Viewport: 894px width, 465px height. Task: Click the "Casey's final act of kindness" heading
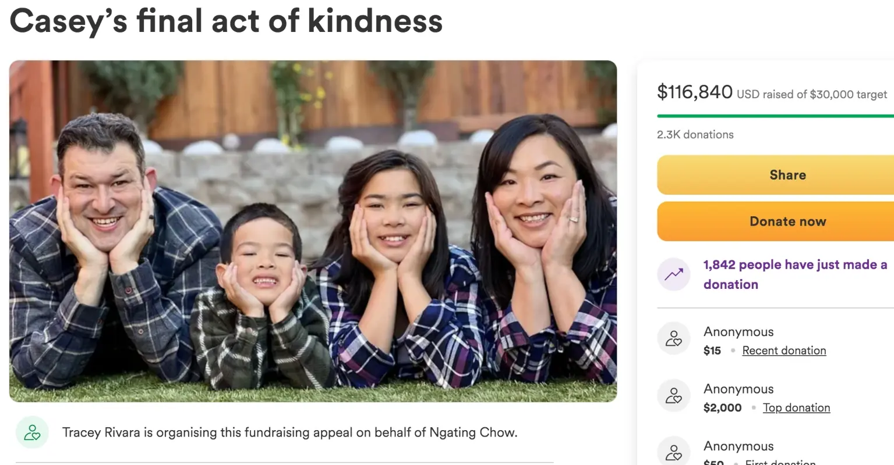(x=226, y=21)
